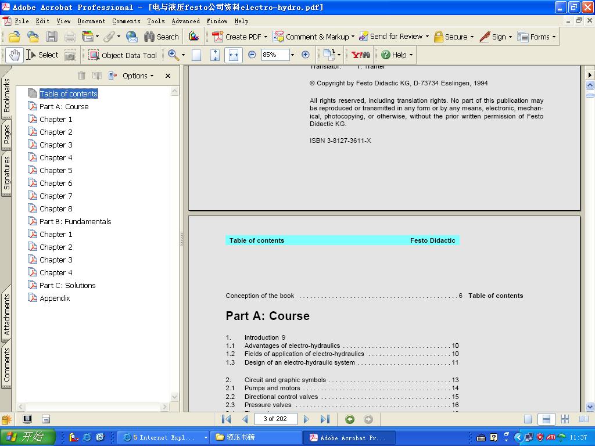Viewport: 595px width, 446px height.
Task: Open the Forms dropdown menu
Action: [536, 37]
